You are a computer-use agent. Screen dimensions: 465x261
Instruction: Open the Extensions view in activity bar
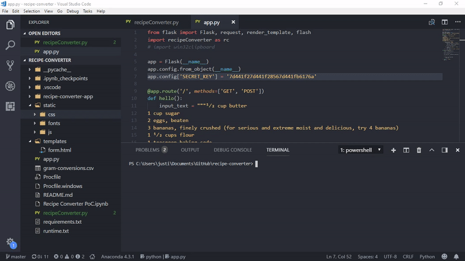(x=10, y=106)
